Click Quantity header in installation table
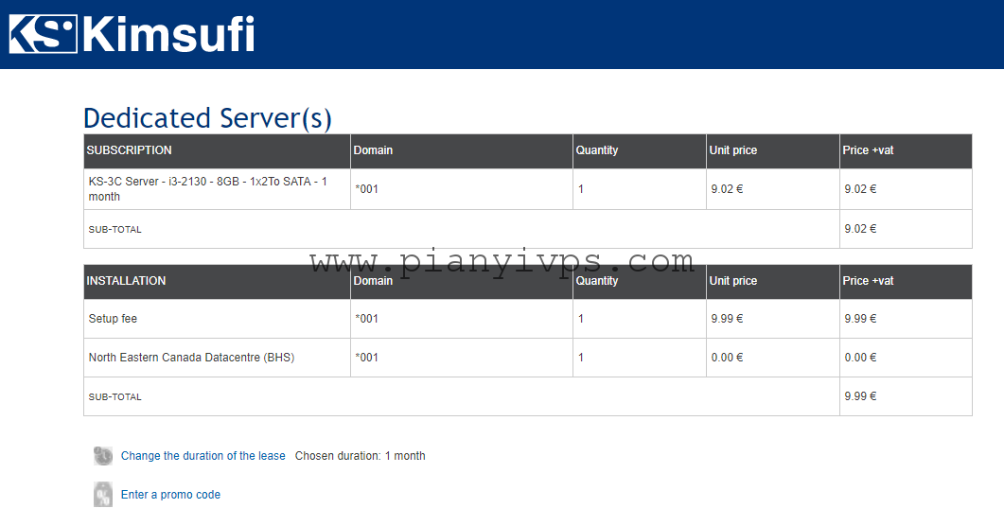The width and height of the screenshot is (1004, 526). click(640, 282)
